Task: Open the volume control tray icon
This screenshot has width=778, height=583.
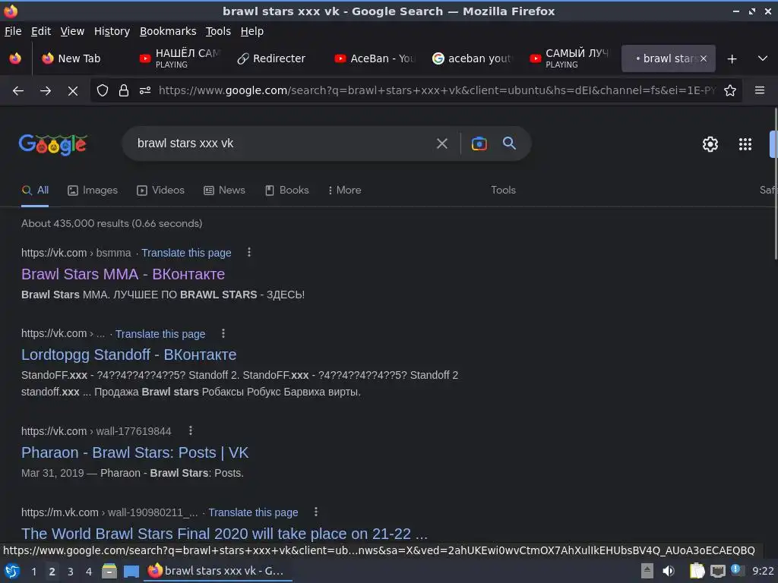Action: 669,571
